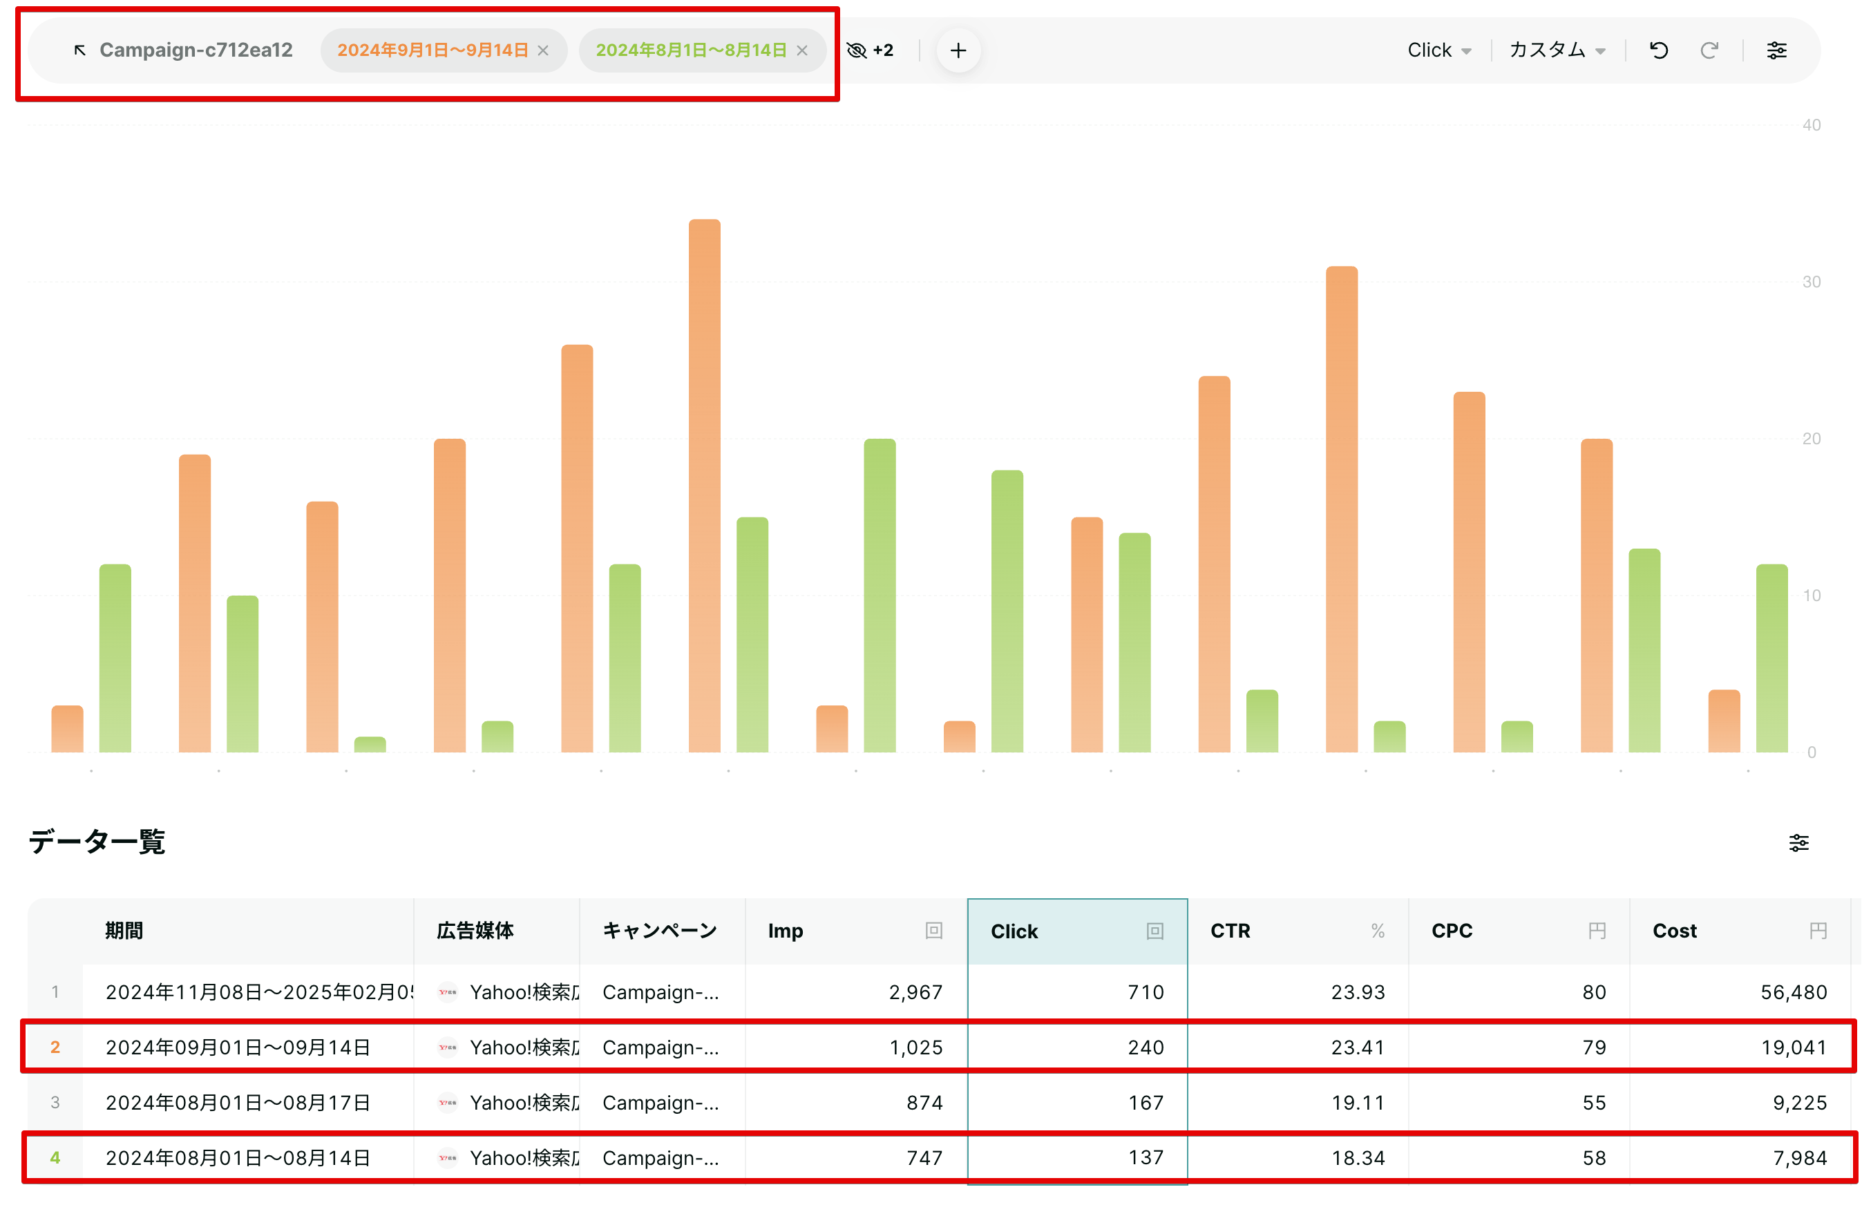Click Cost value 56,480
Image resolution: width=1862 pixels, height=1205 pixels.
click(x=1793, y=992)
